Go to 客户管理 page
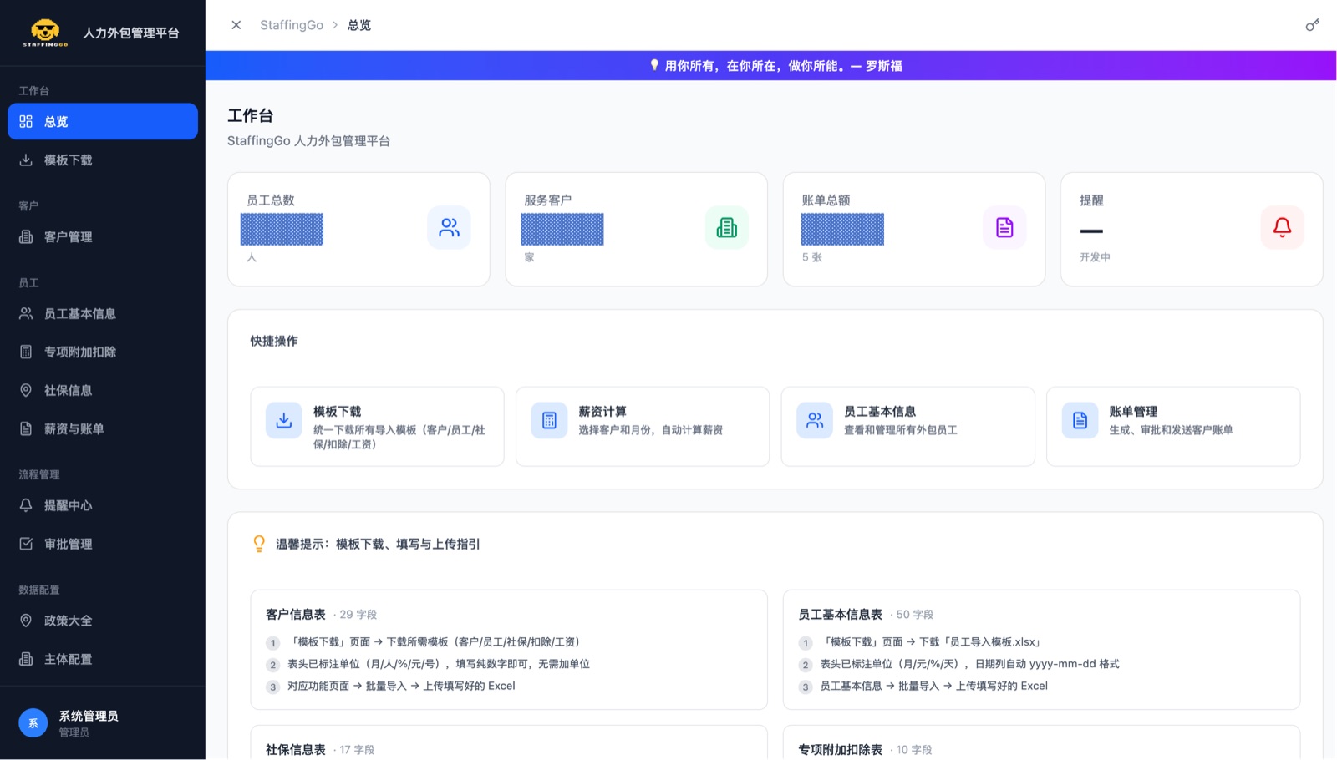Screen dimensions: 1337x760 [x=103, y=236]
